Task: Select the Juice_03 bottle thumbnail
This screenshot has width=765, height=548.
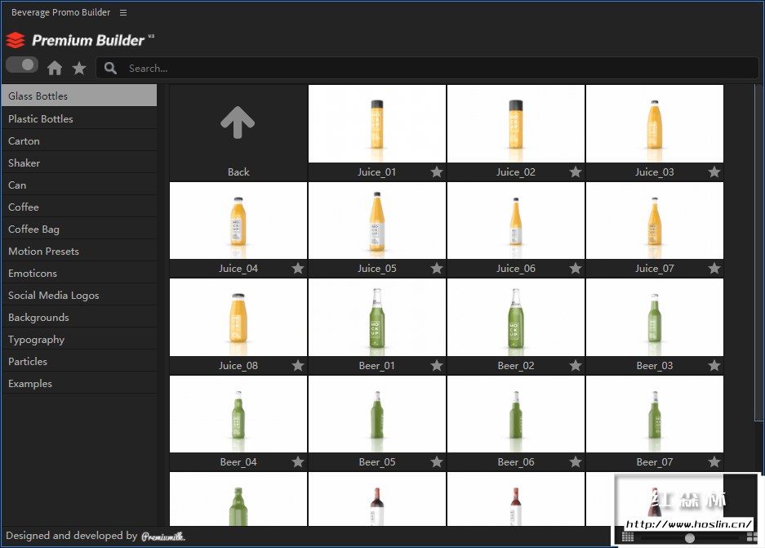Action: pyautogui.click(x=655, y=123)
